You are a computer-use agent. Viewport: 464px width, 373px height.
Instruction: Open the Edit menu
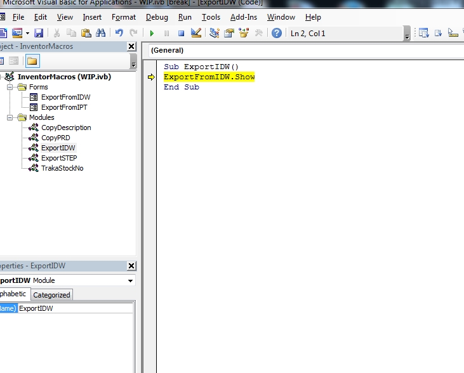click(41, 17)
